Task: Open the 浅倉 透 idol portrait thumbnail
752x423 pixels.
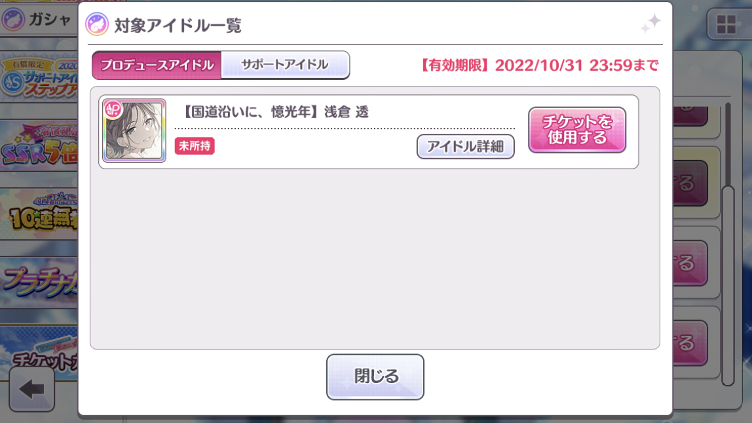Action: (134, 131)
